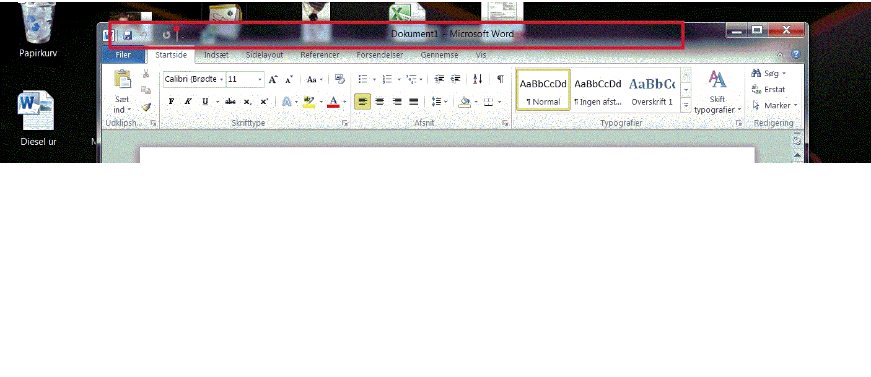Image resolution: width=871 pixels, height=377 pixels.
Task: Expand the styles gallery More arrow
Action: click(x=686, y=106)
